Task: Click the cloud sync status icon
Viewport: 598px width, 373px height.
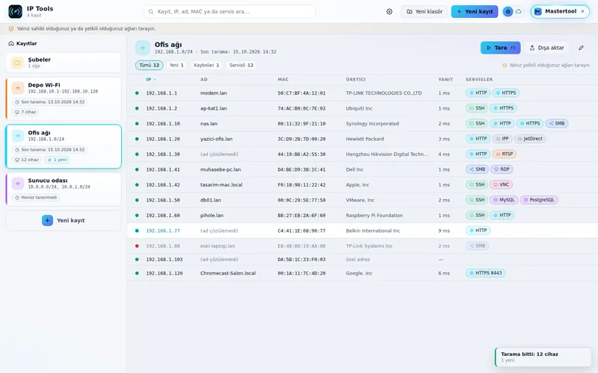Action: click(x=518, y=11)
